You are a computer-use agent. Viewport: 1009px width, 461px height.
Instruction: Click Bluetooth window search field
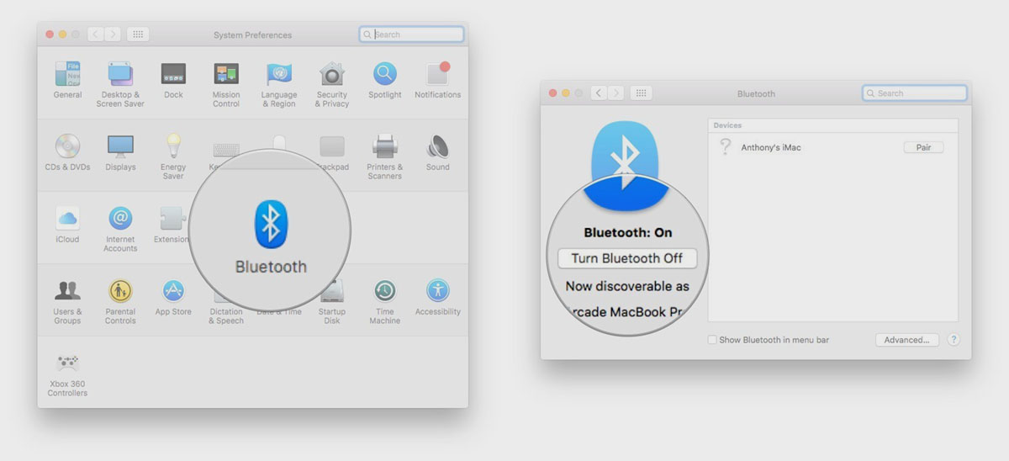(x=915, y=93)
